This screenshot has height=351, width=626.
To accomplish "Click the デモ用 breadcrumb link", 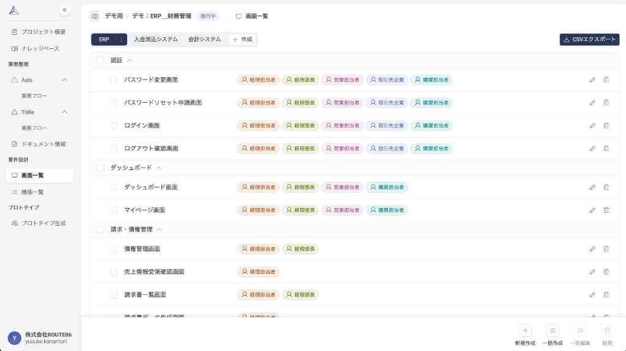I will 114,17.
